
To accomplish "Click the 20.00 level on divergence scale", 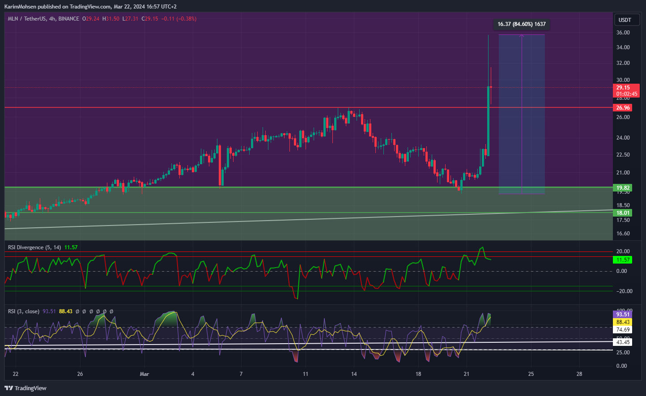I will tap(623, 251).
